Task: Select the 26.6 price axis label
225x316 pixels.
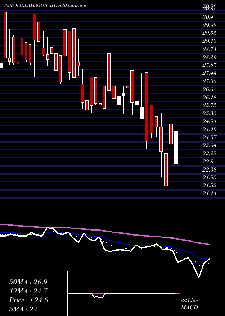Action: (208, 89)
